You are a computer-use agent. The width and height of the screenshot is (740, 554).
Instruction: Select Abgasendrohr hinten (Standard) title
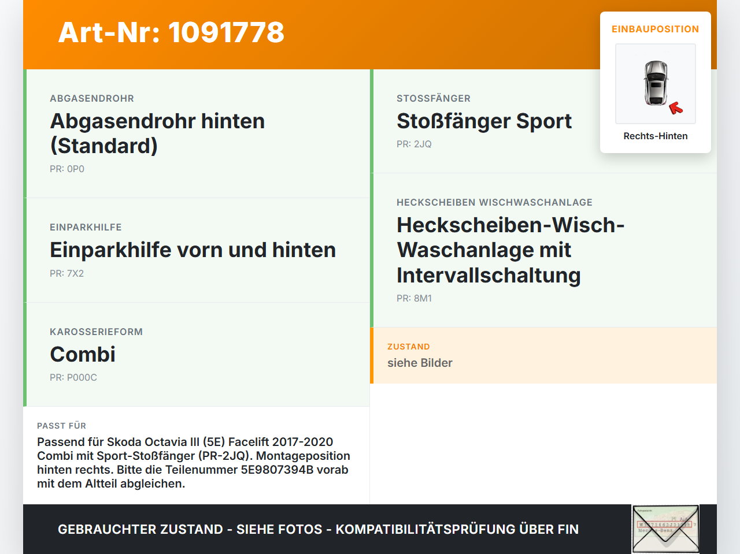point(157,133)
